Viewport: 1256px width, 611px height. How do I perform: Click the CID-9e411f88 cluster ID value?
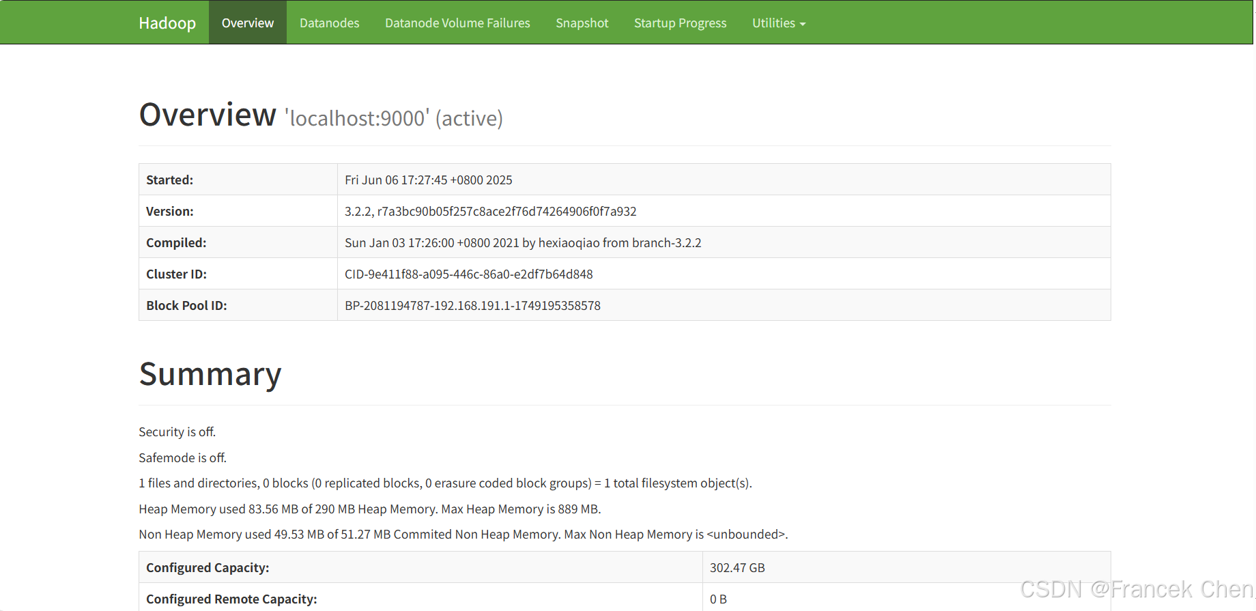click(469, 274)
